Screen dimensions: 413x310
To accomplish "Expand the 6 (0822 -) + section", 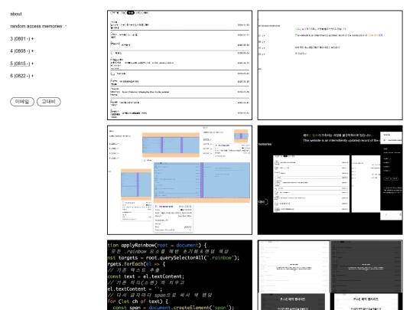I will (x=22, y=76).
